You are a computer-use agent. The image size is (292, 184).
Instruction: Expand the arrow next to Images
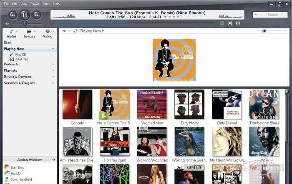(35, 31)
